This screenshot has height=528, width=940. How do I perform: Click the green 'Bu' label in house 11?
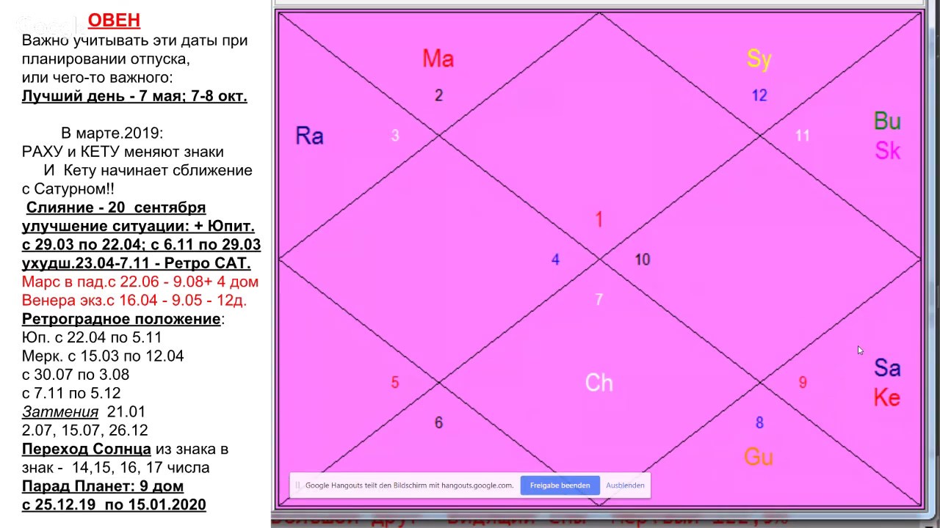tap(887, 121)
